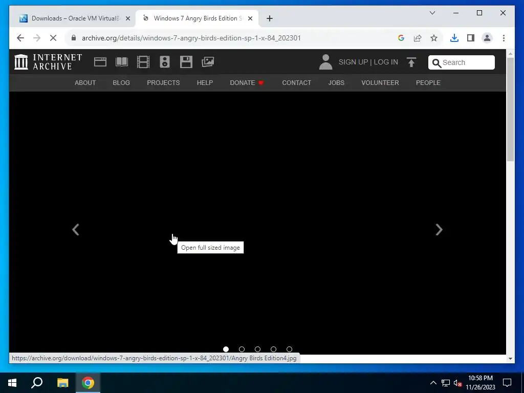Click LOG IN link

click(386, 62)
